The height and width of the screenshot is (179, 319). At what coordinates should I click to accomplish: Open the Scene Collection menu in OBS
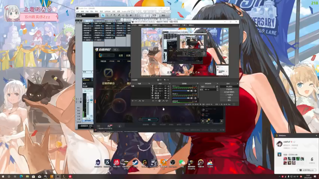[x=176, y=25]
